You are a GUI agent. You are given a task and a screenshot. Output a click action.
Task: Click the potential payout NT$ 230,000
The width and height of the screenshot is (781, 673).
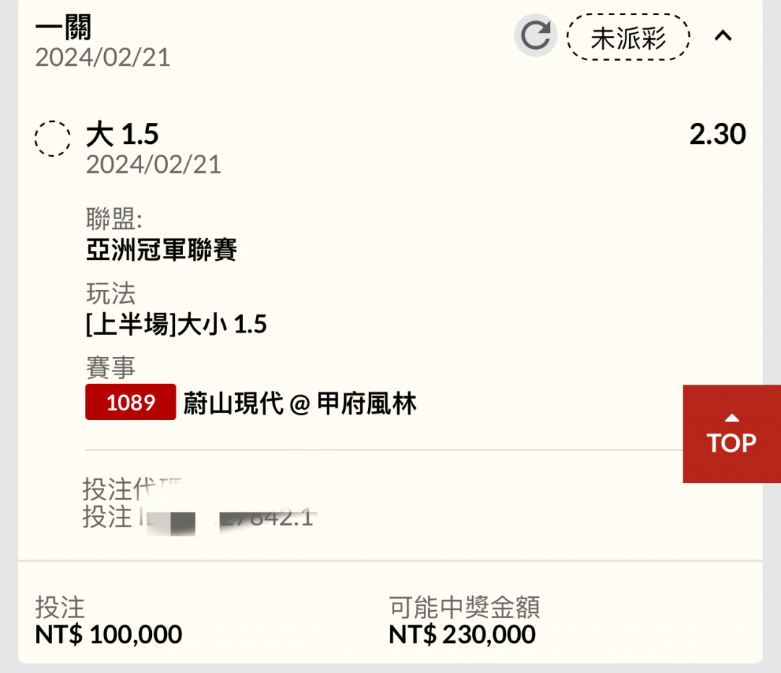(461, 634)
